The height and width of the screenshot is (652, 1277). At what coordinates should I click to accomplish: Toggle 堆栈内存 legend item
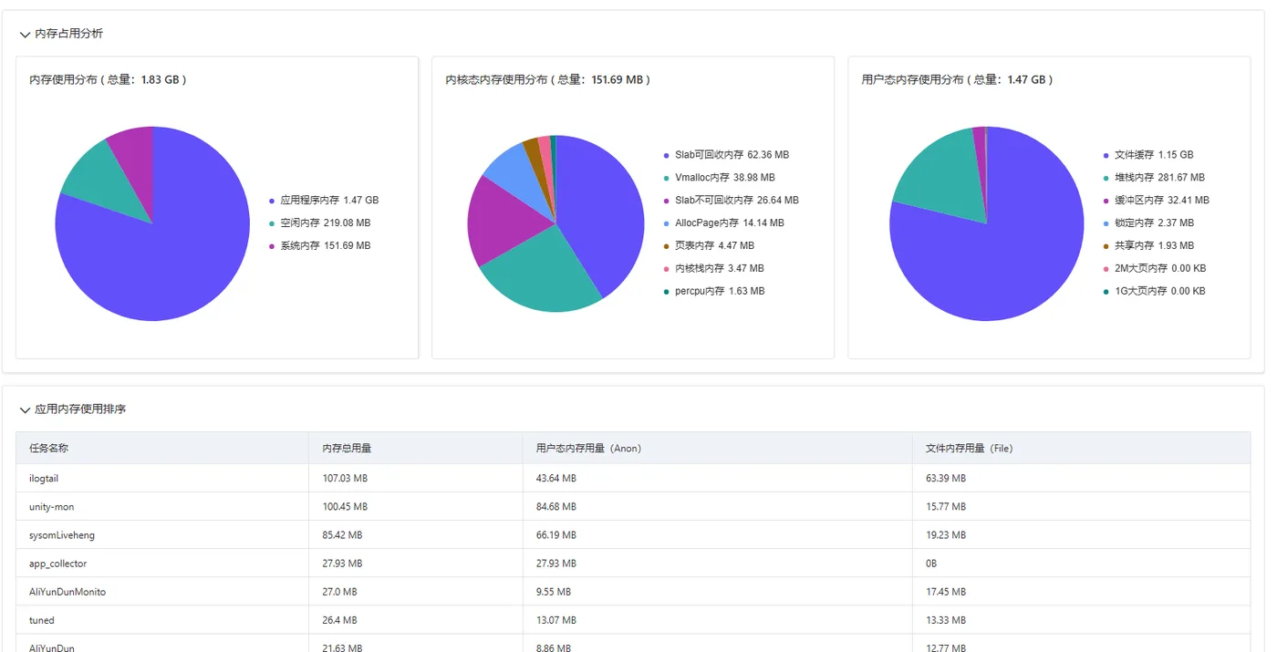pyautogui.click(x=1153, y=177)
